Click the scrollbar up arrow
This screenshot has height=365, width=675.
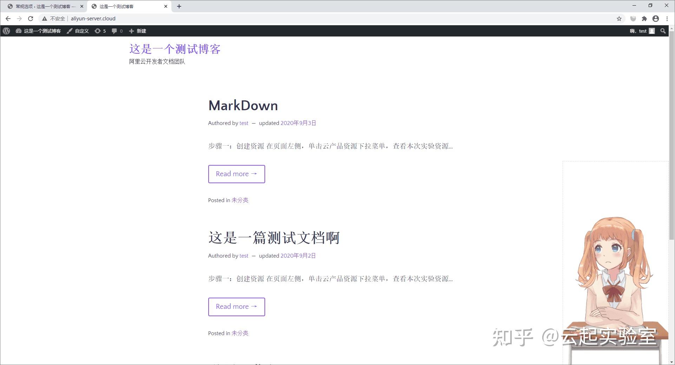point(672,28)
